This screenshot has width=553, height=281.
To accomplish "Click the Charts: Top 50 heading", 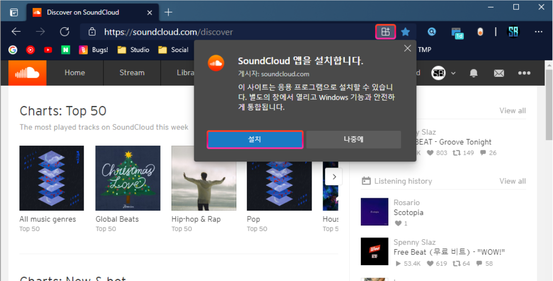I will coord(63,111).
